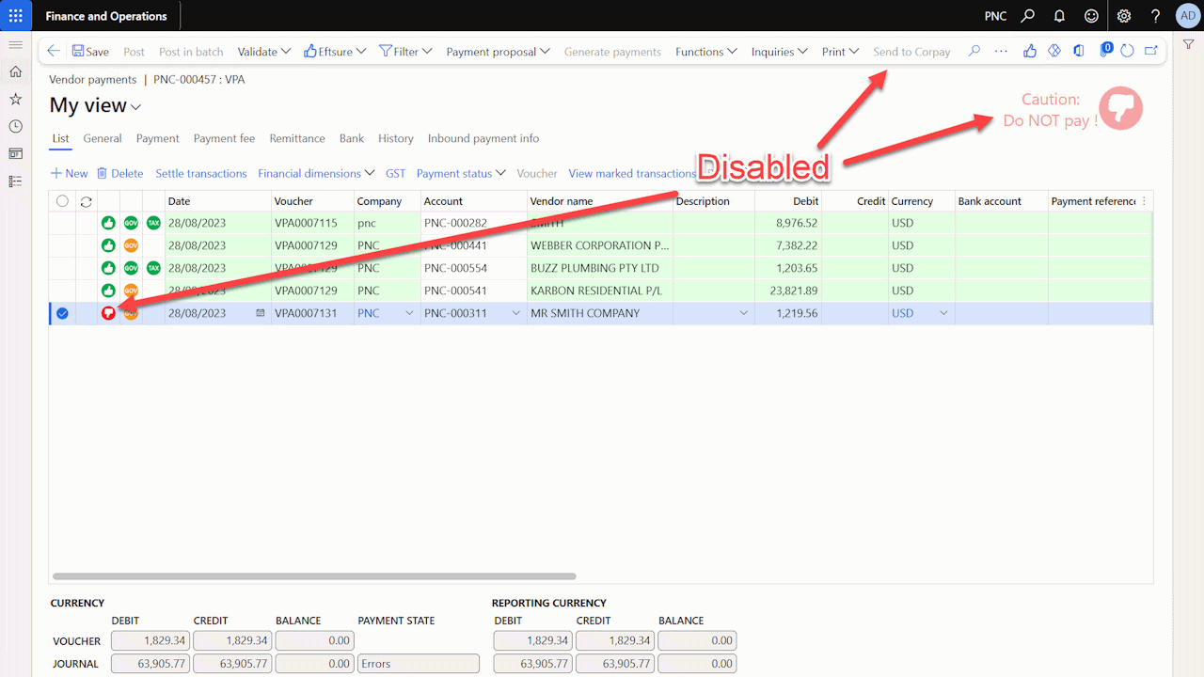Viewport: 1204px width, 677px height.
Task: Click the Settings gear icon
Action: pos(1123,15)
